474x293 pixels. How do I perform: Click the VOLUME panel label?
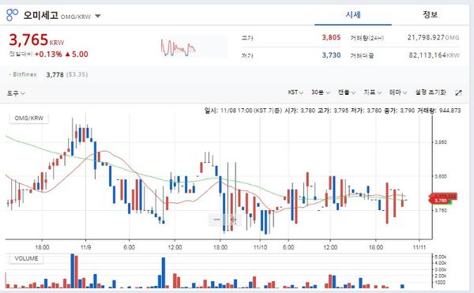(26, 258)
